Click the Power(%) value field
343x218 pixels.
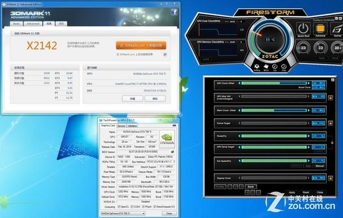[318, 136]
